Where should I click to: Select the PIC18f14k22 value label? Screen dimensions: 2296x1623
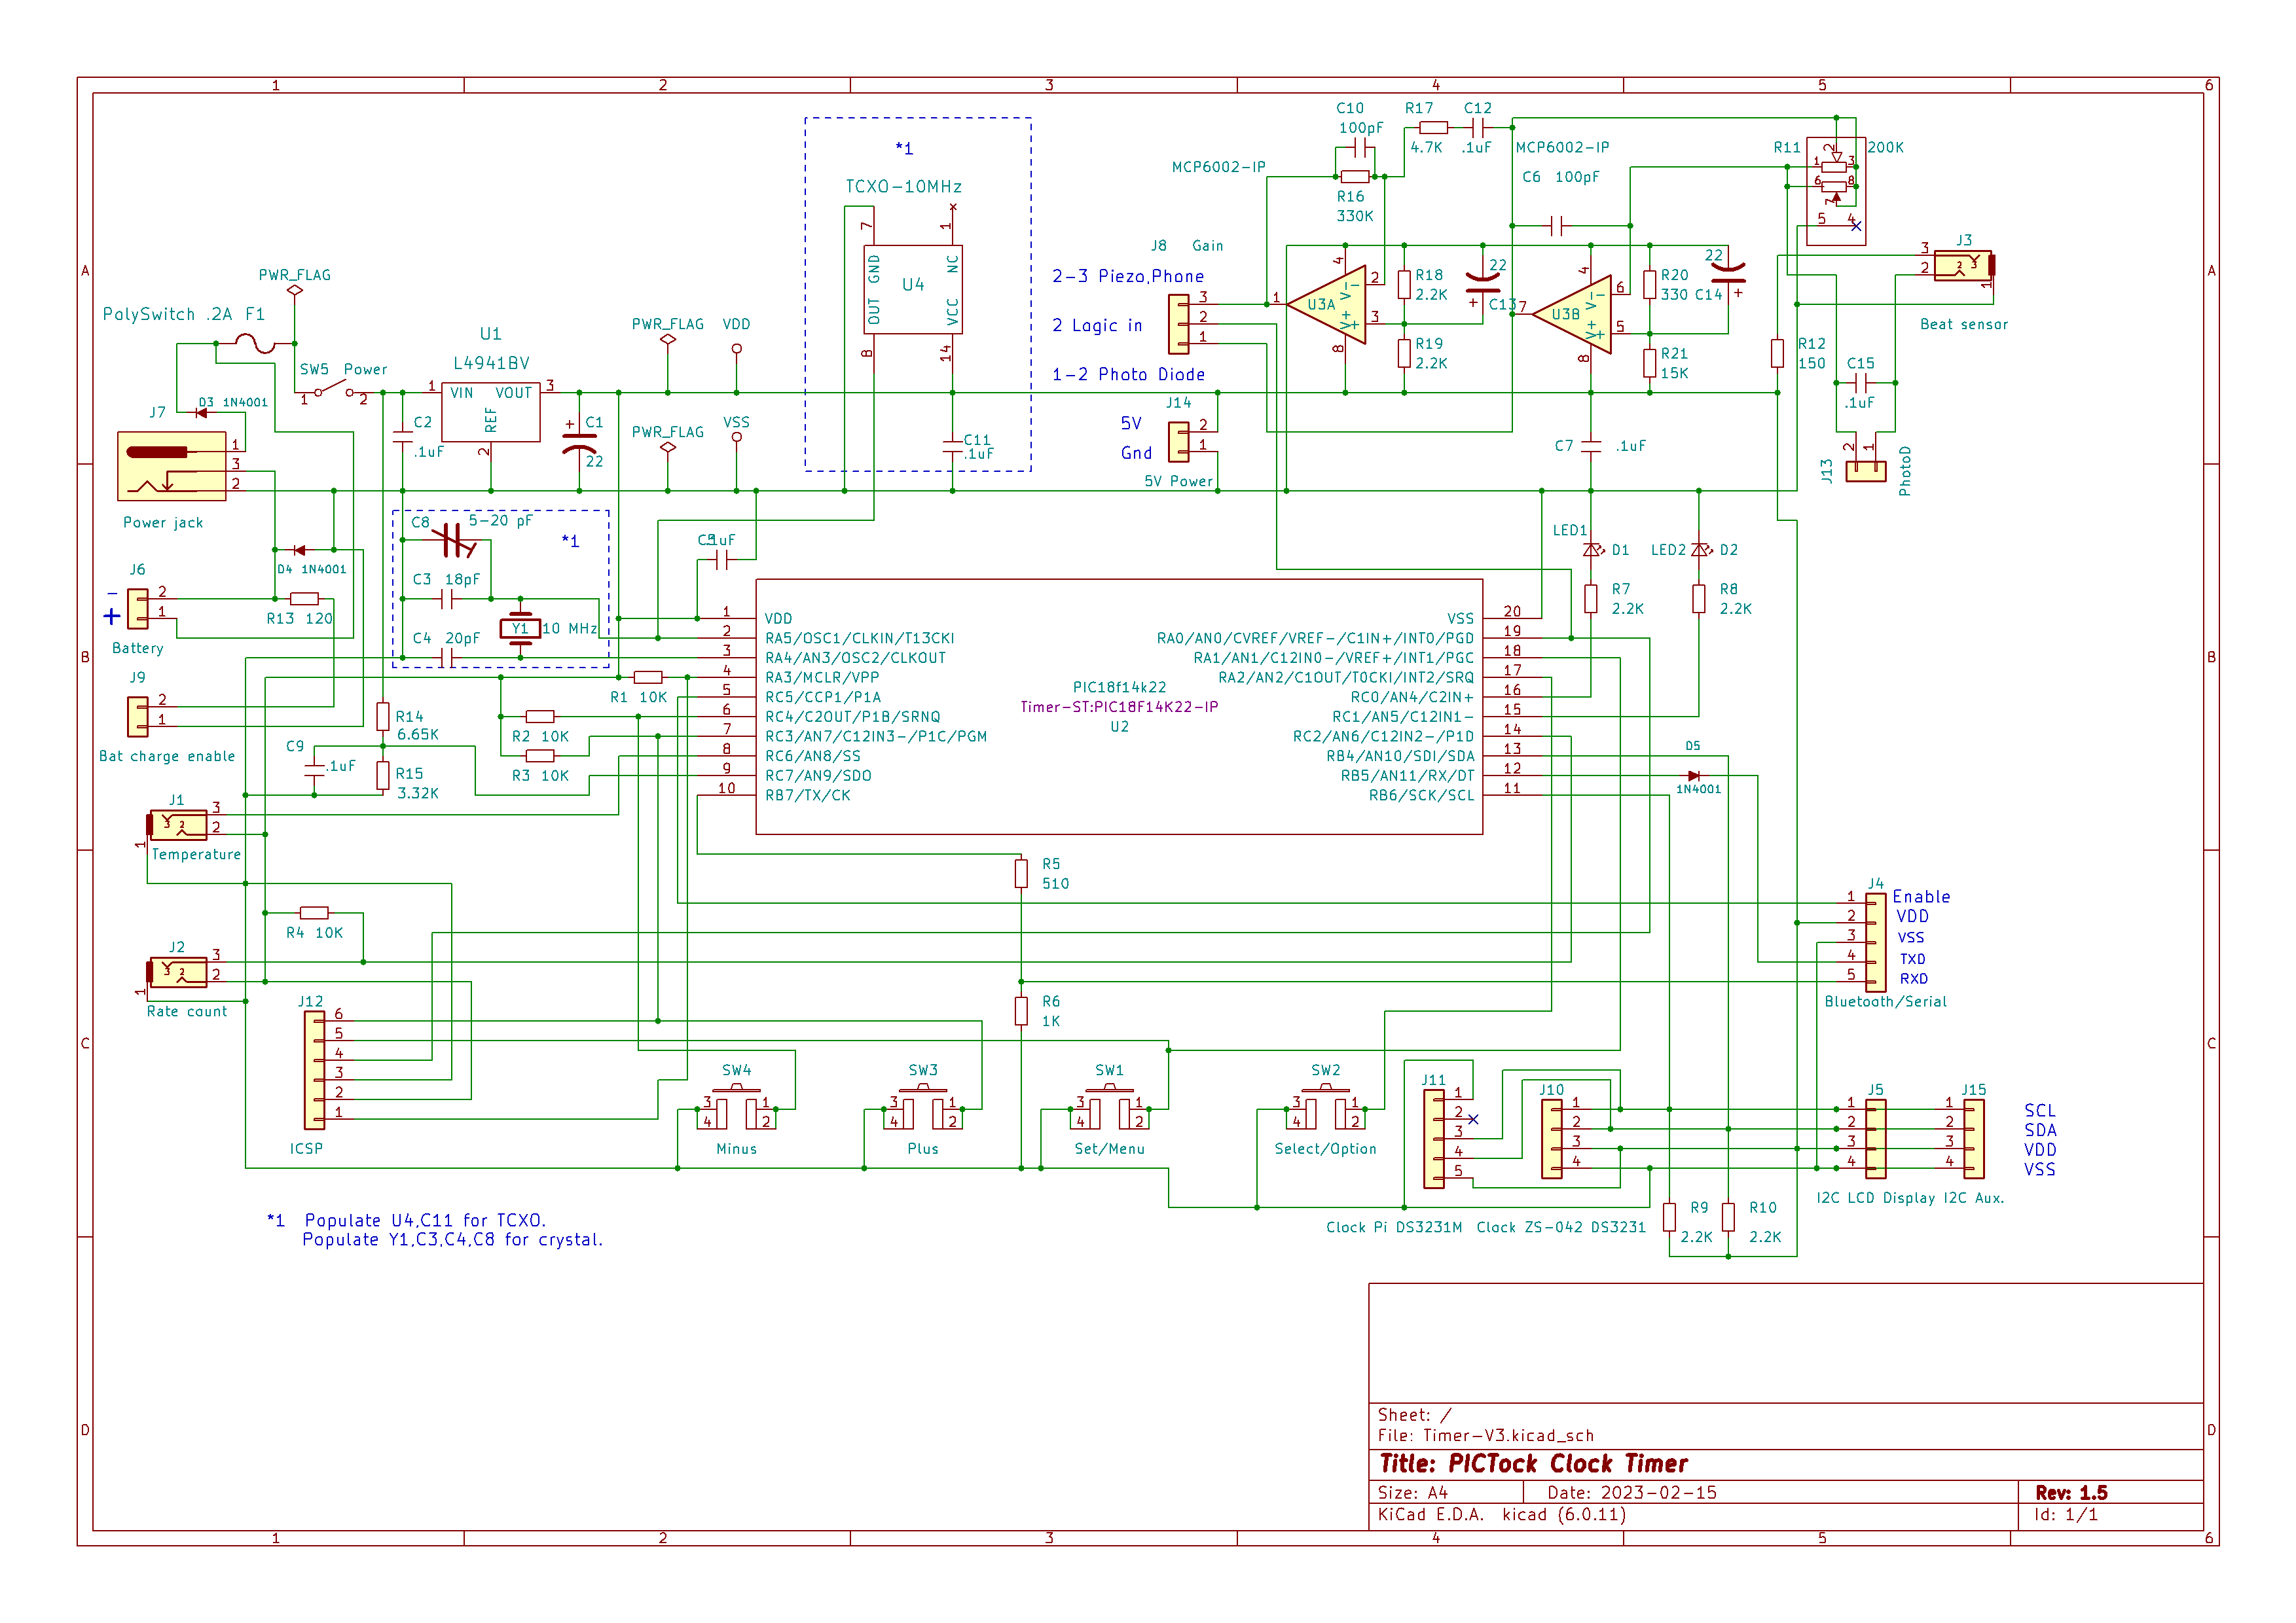click(x=1120, y=688)
